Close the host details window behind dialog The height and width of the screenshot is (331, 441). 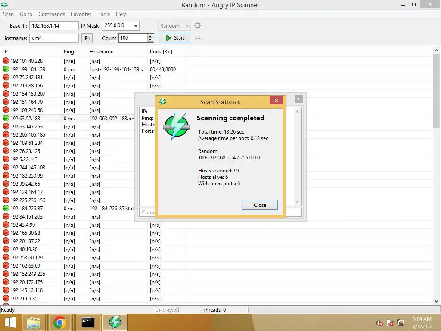click(298, 99)
